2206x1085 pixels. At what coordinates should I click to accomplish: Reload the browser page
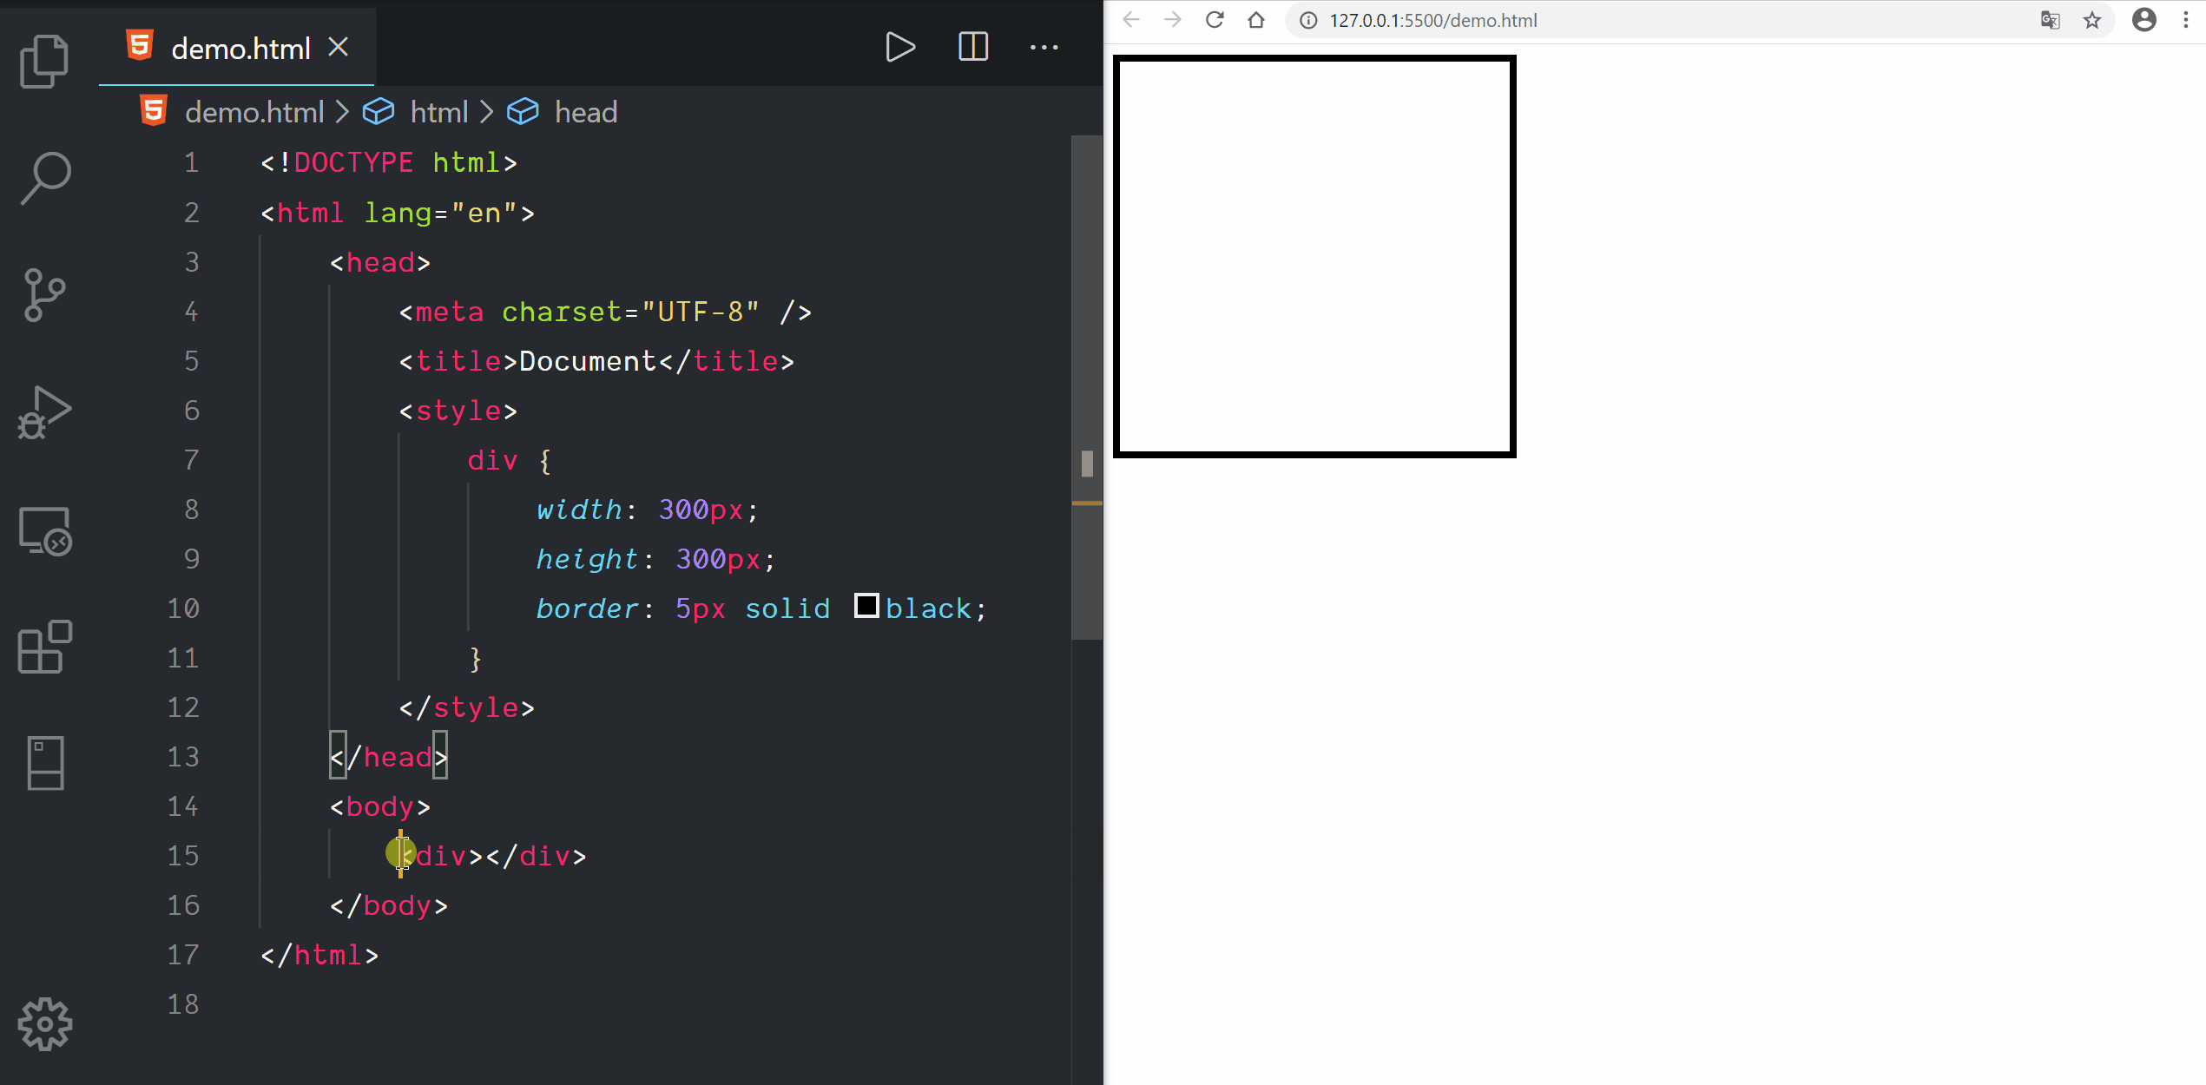1215,20
